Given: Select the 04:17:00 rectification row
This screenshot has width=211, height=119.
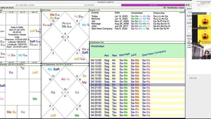Looking at the screenshot, I should coord(137,76).
